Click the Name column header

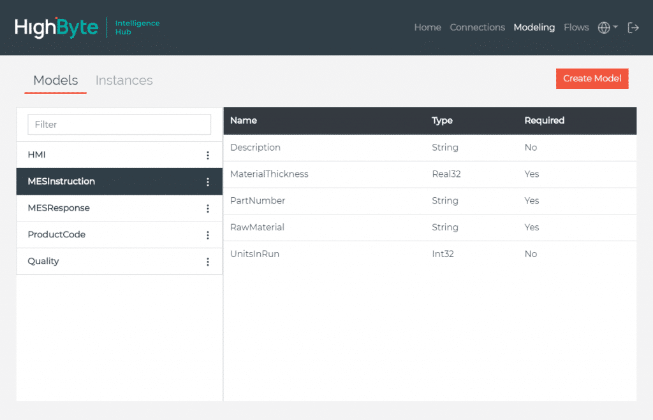[244, 120]
